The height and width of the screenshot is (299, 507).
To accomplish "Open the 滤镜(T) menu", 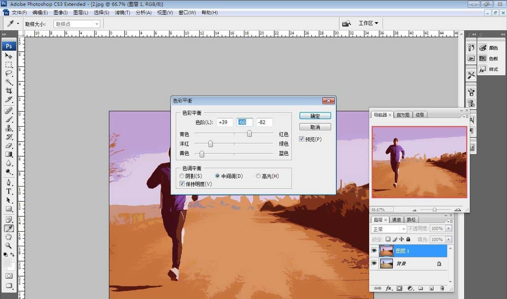I will click(122, 13).
